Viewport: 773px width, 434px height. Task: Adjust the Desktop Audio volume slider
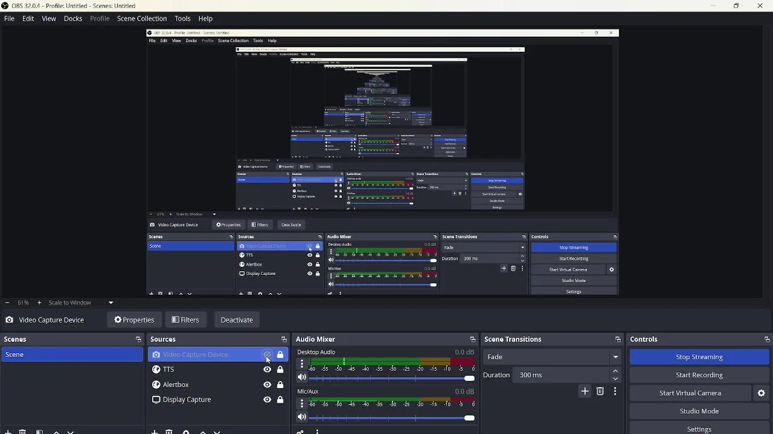391,378
